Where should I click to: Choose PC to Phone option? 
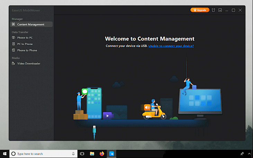(x=25, y=44)
